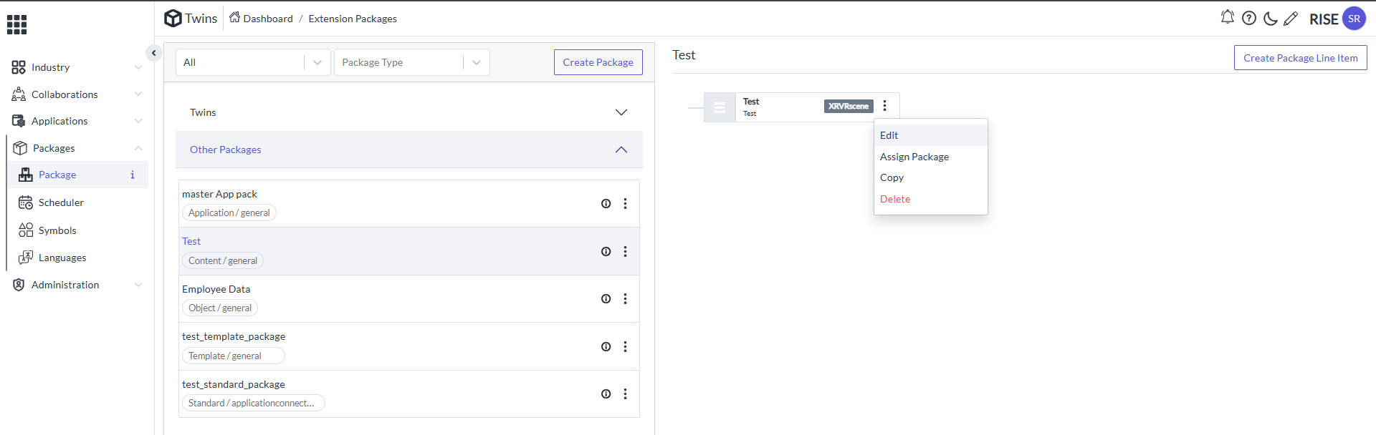Viewport: 1376px width, 435px height.
Task: Click Create Package Line Item button
Action: [1301, 58]
